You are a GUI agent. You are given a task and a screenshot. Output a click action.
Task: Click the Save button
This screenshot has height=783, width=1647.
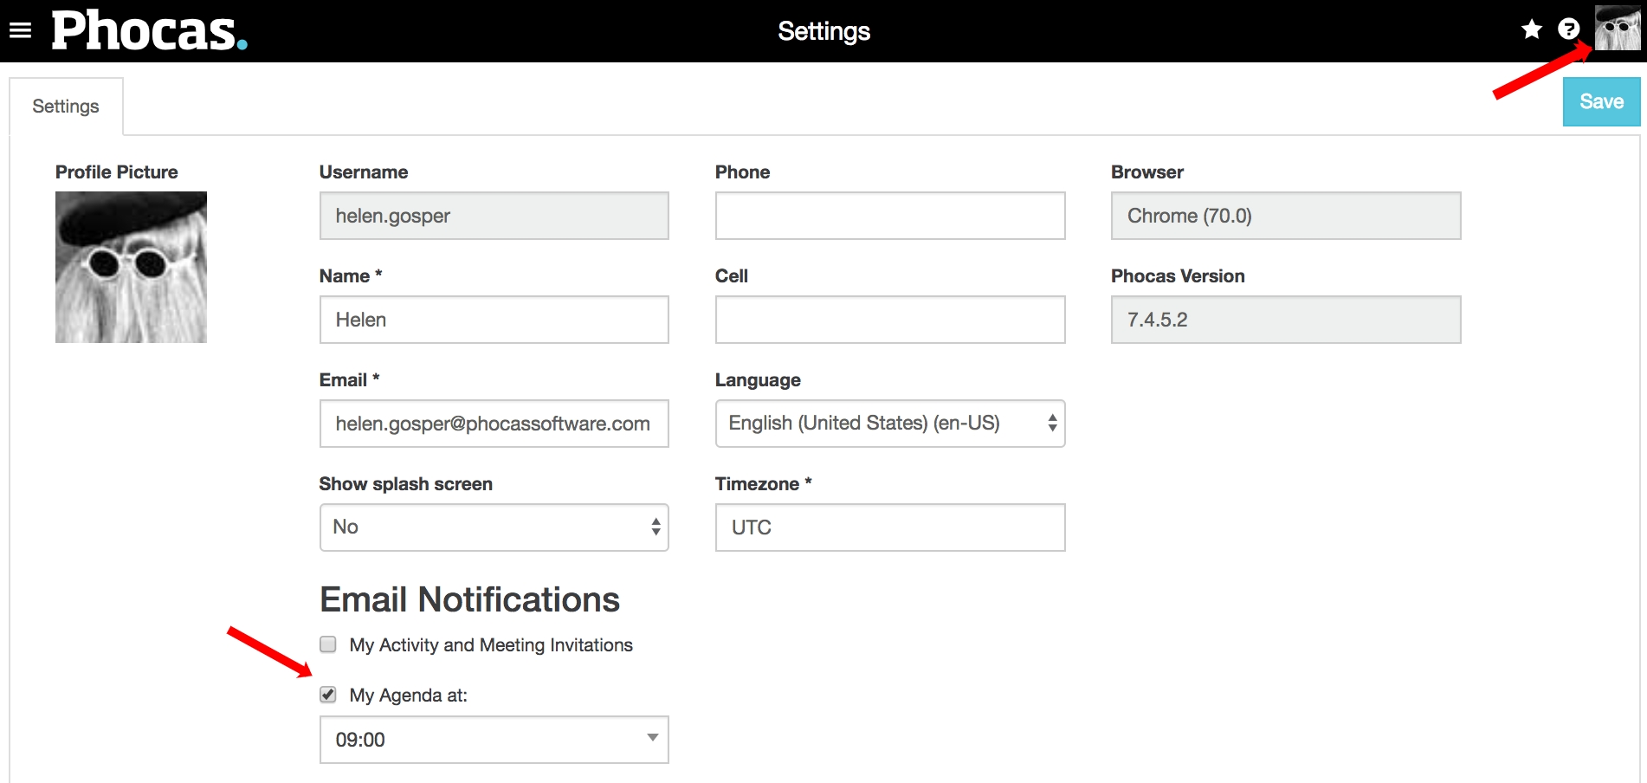tap(1600, 102)
